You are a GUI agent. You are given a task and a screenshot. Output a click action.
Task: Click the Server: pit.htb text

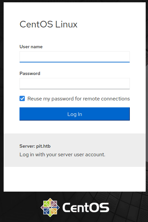click(35, 146)
